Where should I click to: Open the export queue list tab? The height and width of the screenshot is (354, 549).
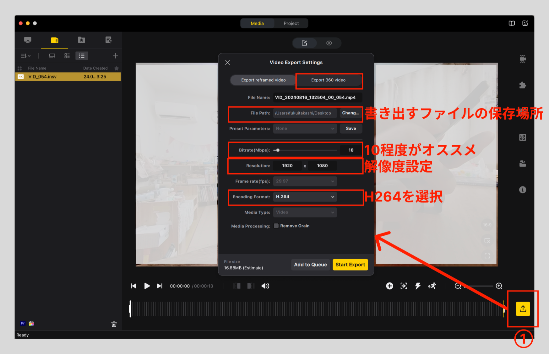pyautogui.click(x=109, y=40)
